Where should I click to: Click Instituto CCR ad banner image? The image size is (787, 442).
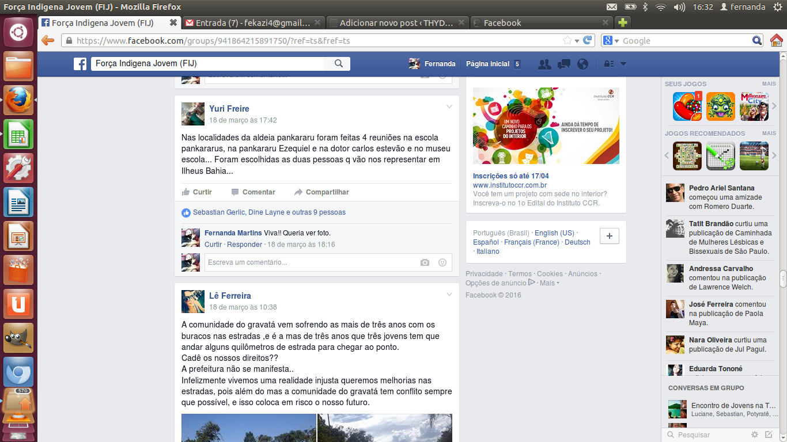[x=546, y=125]
